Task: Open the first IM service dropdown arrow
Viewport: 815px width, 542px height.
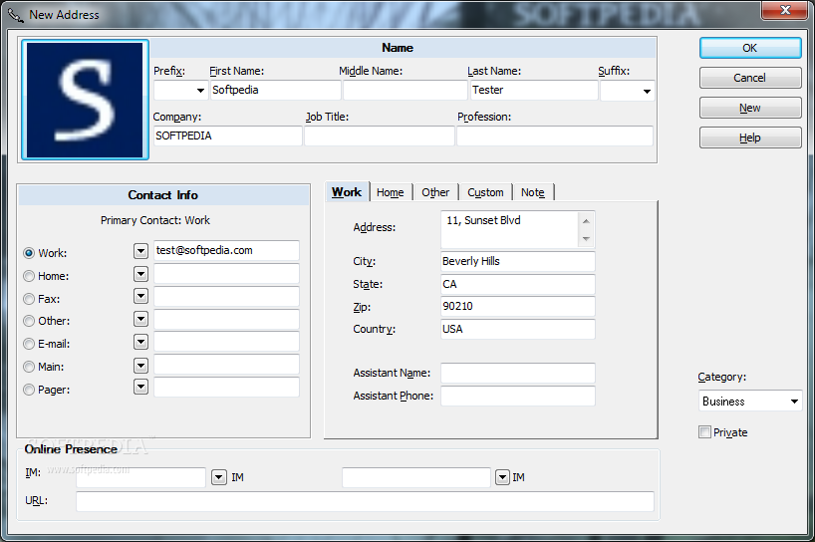Action: (x=219, y=477)
